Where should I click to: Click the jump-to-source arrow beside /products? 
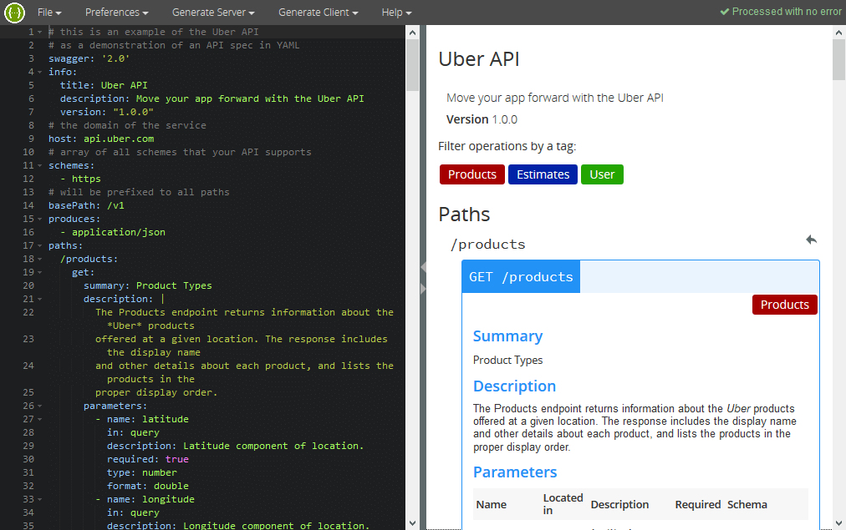(811, 240)
